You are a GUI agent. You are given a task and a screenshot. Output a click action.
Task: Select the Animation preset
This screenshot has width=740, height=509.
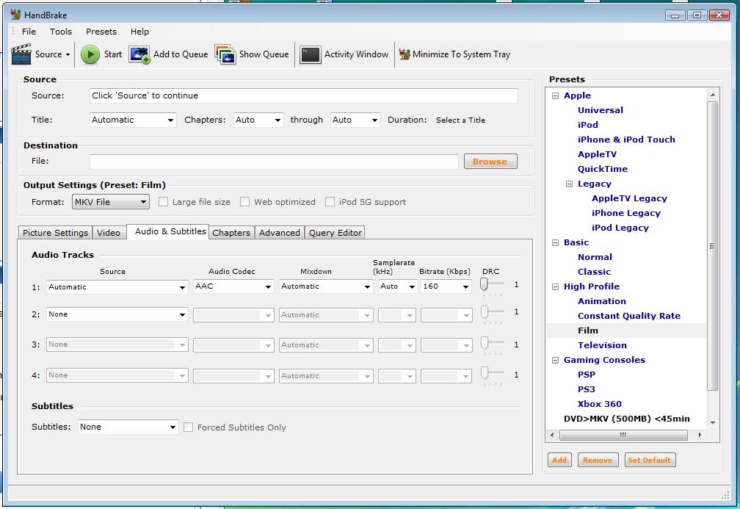[602, 301]
